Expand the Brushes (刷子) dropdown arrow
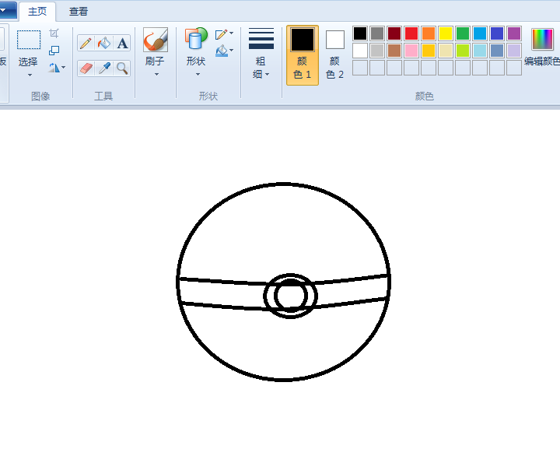 [x=156, y=75]
